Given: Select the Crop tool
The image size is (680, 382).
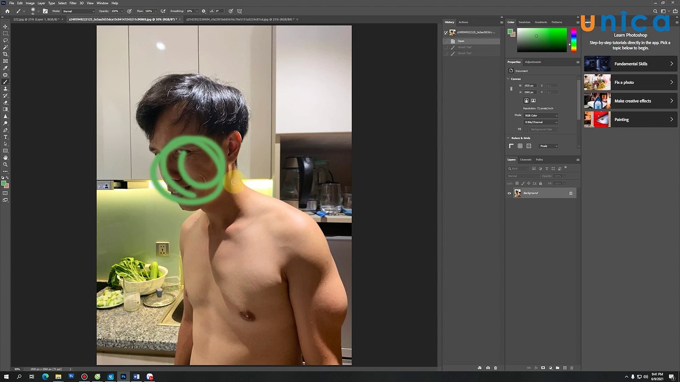Looking at the screenshot, I should [5, 54].
